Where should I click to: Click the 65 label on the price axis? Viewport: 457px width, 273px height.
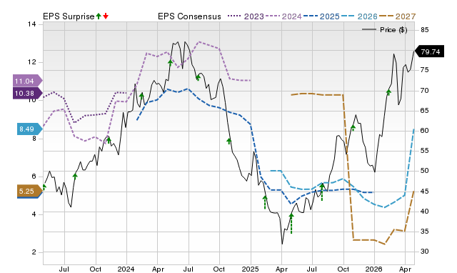[425, 111]
